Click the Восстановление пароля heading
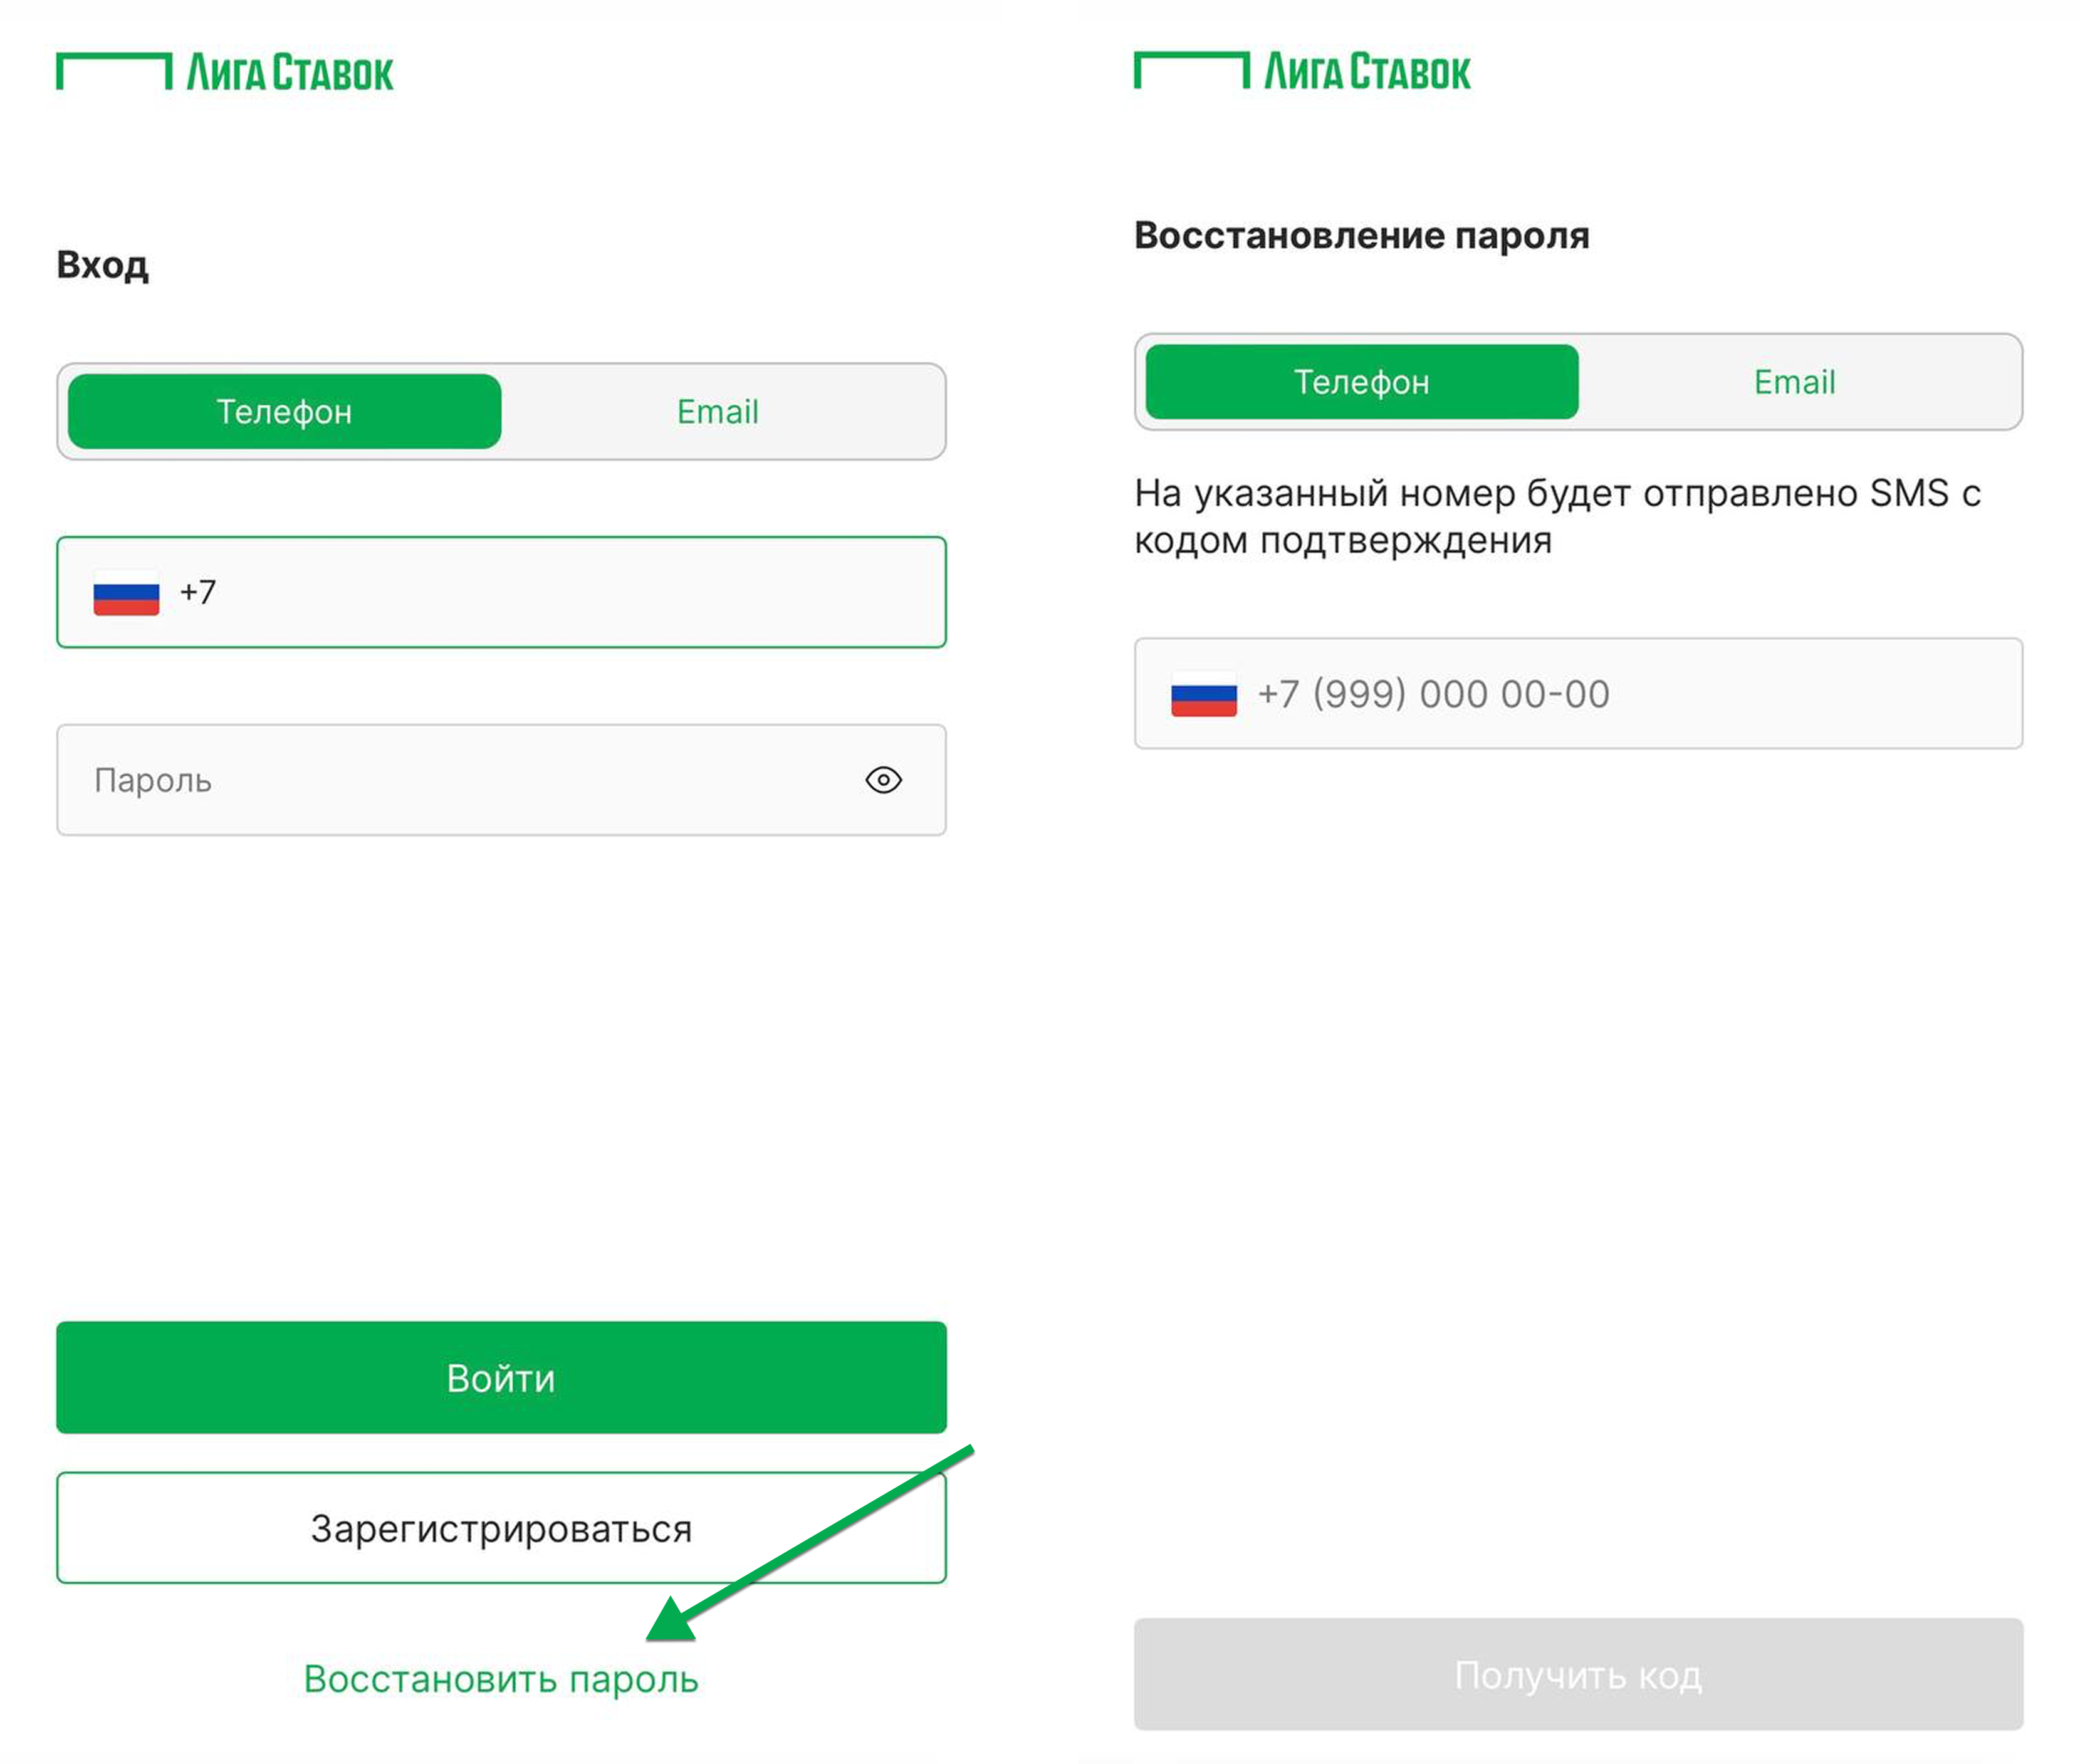 1361,236
